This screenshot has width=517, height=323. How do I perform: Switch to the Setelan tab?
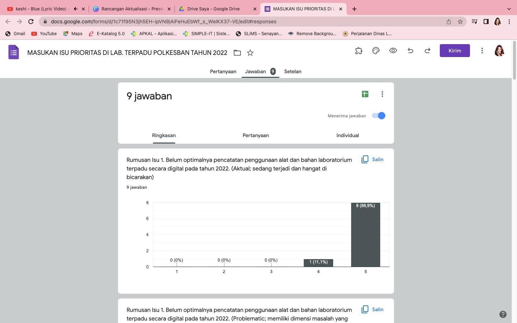pos(293,71)
